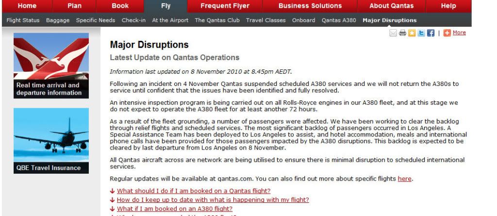This screenshot has width=497, height=216.
Task: Click the print page icon
Action: (x=402, y=33)
